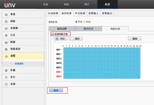Select the 开启 radio button
Screen dimensions: 154x105
[x=76, y=22]
